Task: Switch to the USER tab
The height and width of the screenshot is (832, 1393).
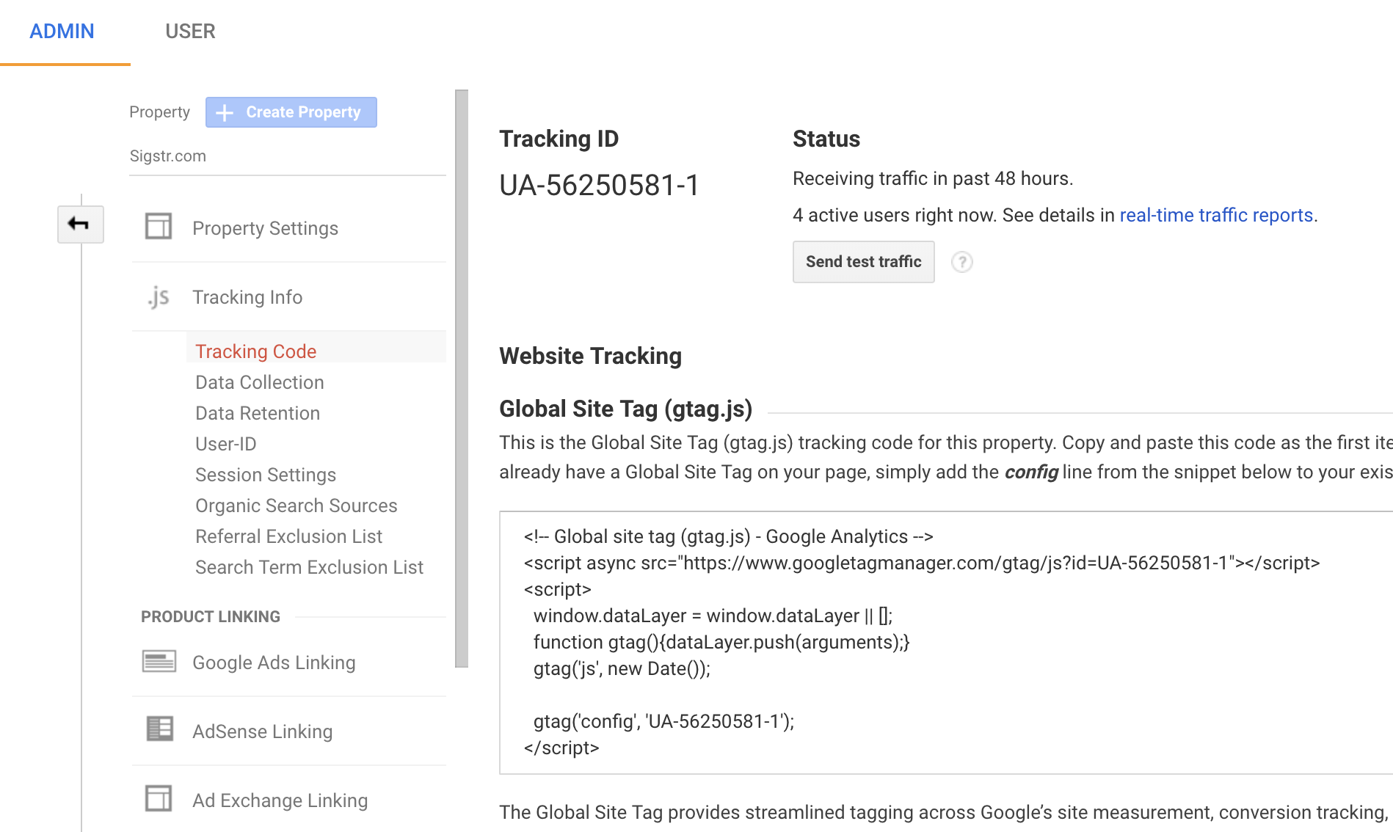Action: 190,31
